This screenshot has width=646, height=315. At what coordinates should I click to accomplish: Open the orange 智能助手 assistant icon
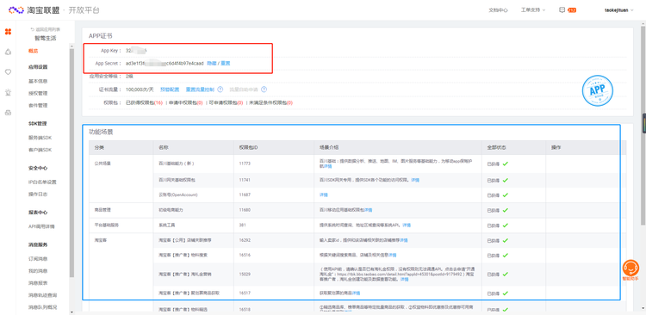(630, 269)
